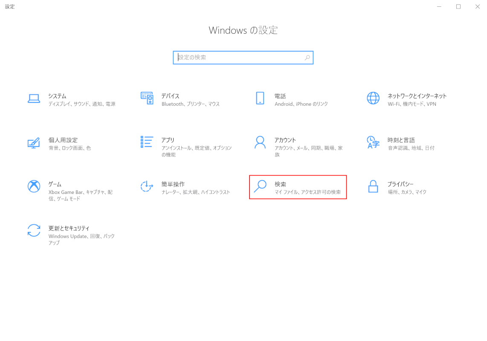Viewport: 487px width, 341px height.
Task: Open the 時刻と言語 clock and letter icon
Action: pyautogui.click(x=373, y=142)
